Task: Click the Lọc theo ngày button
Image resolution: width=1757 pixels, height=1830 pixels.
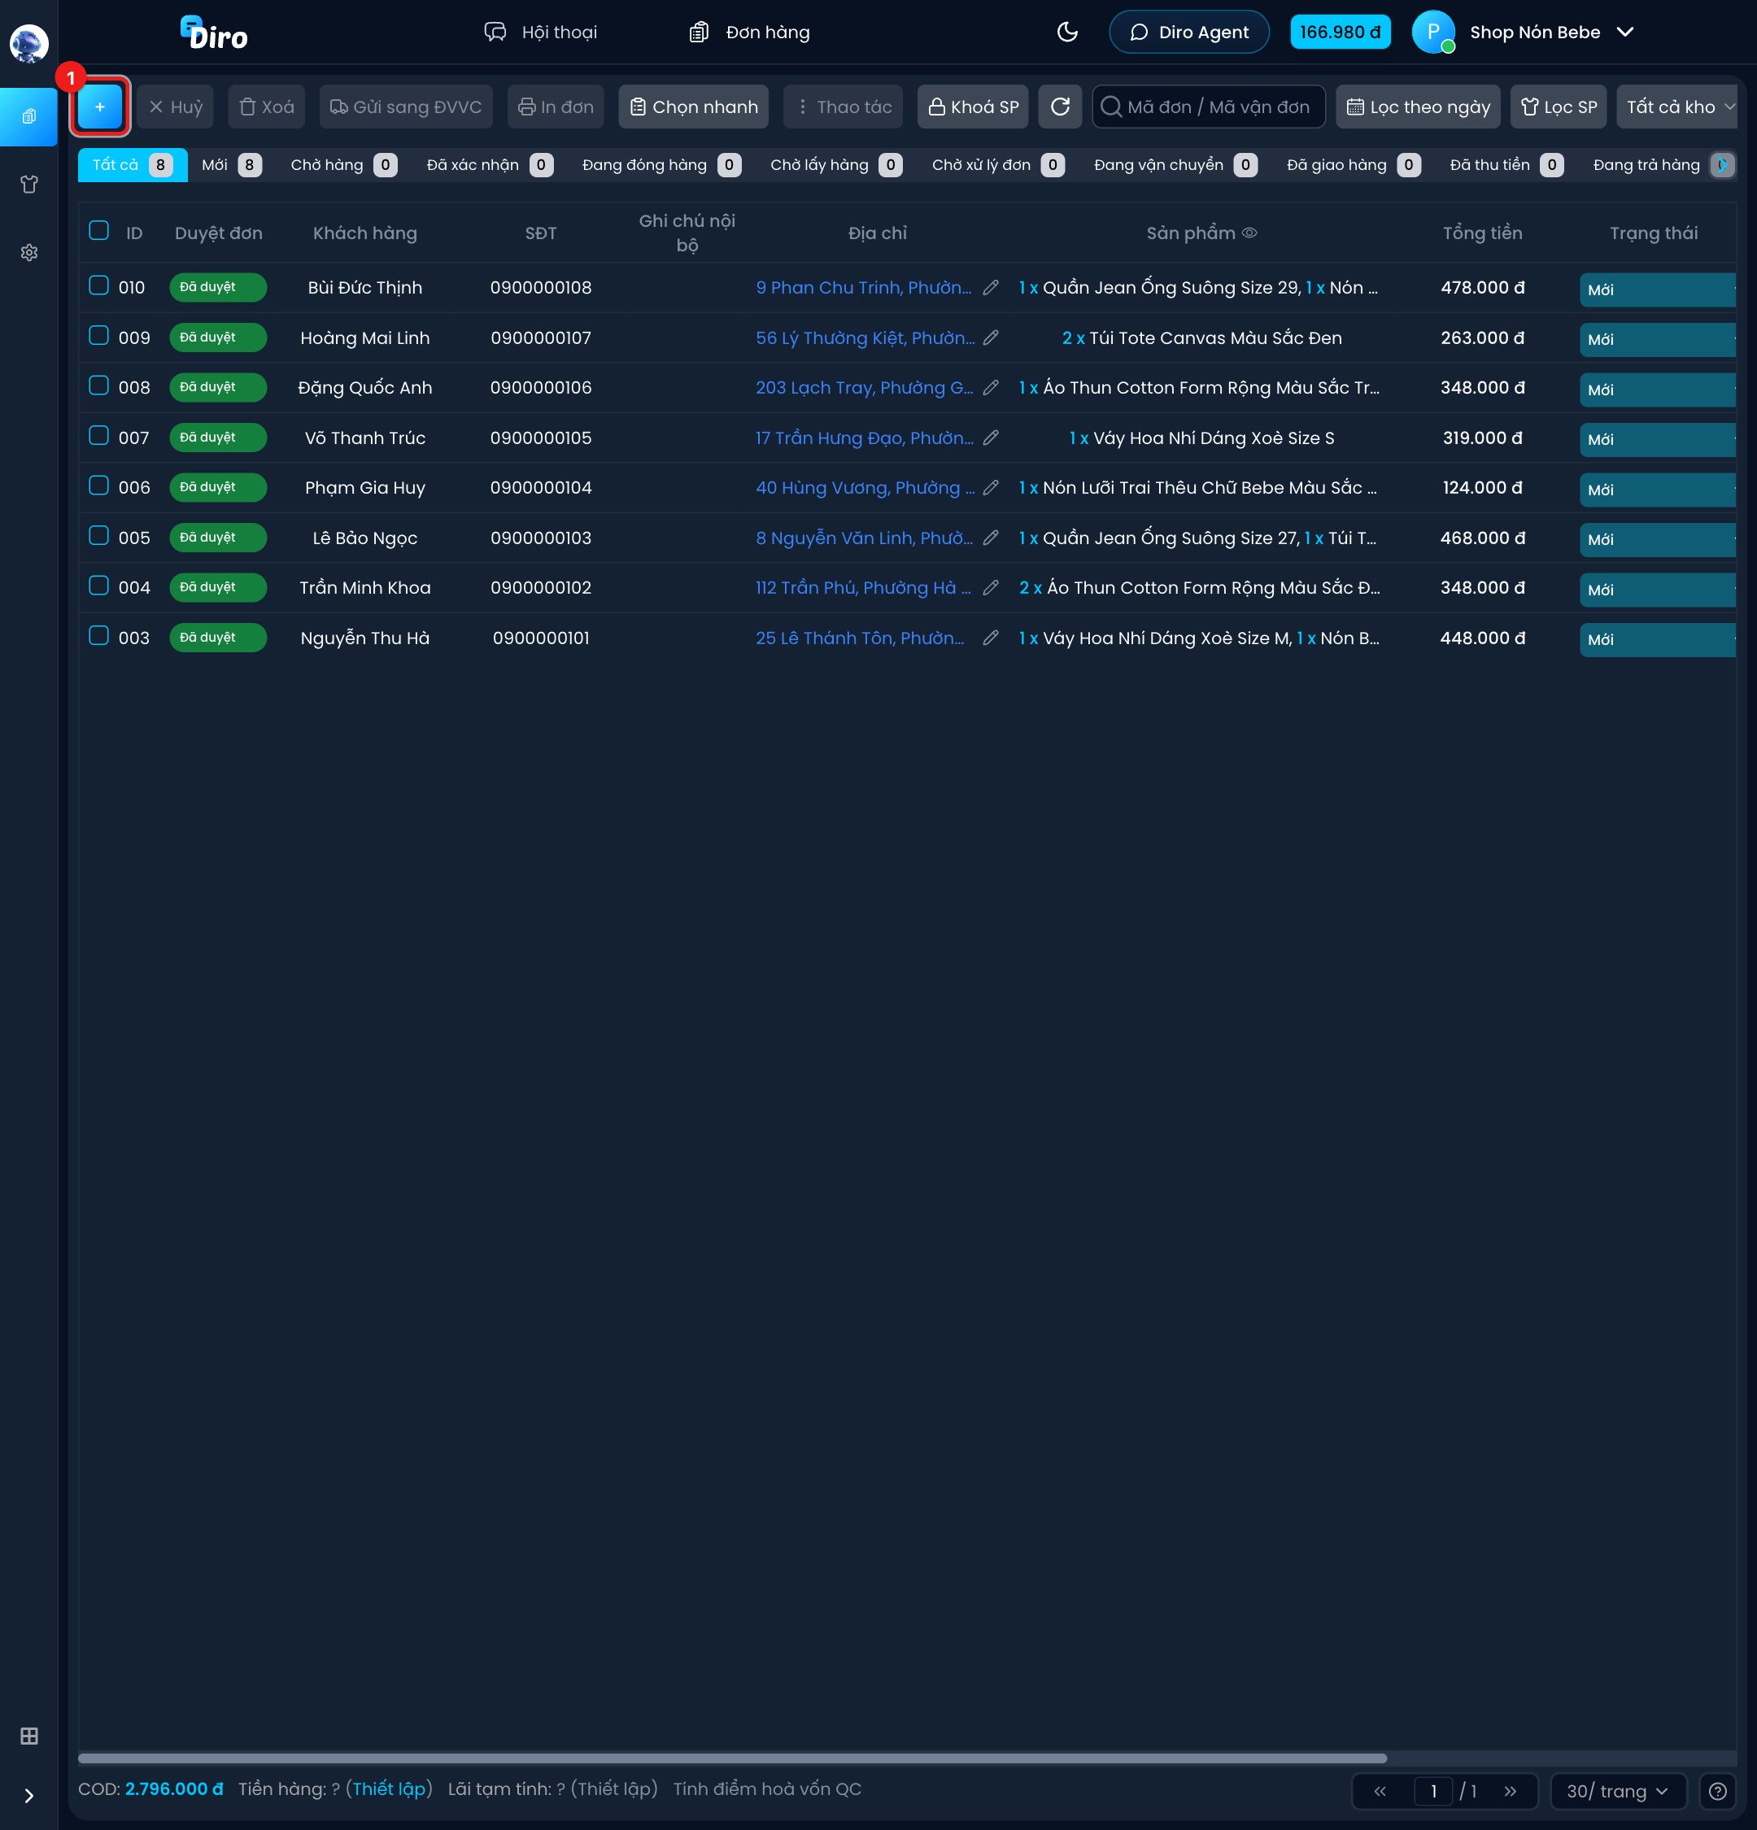Action: point(1418,107)
